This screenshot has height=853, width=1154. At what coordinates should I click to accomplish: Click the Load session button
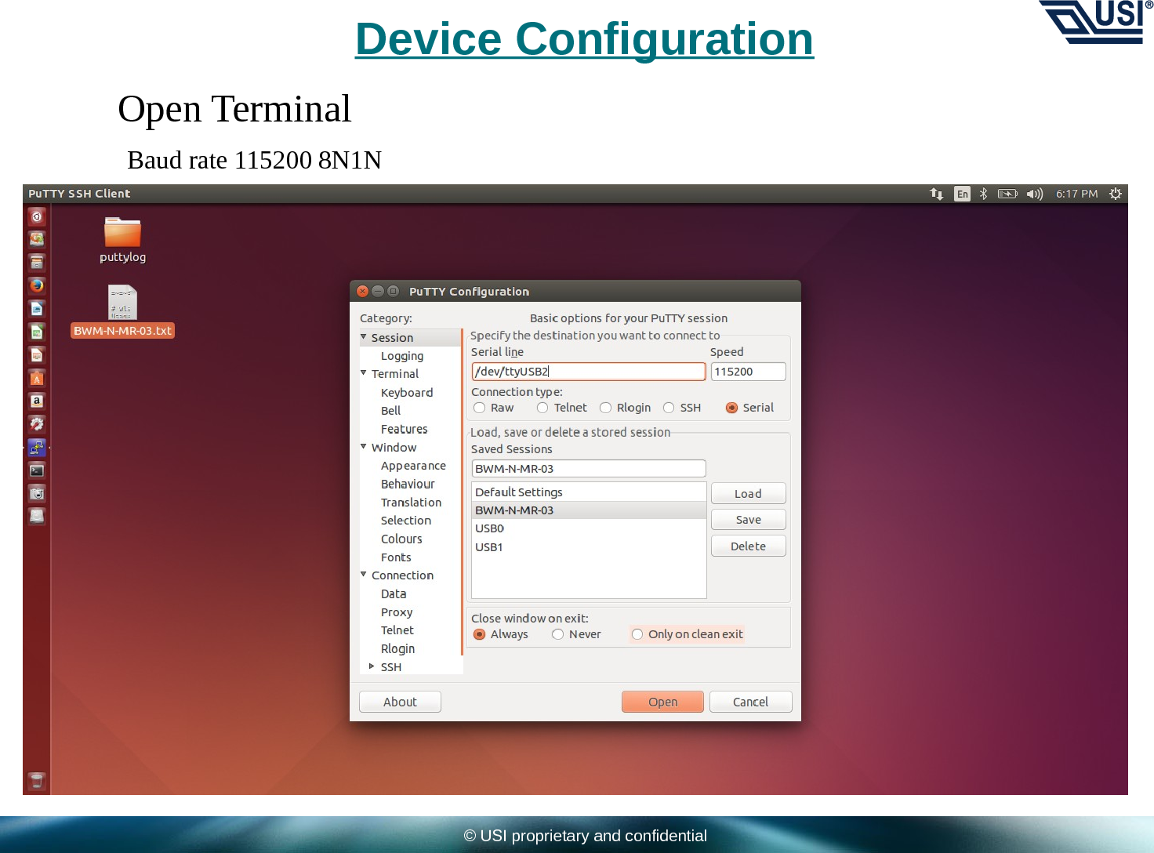pos(748,493)
